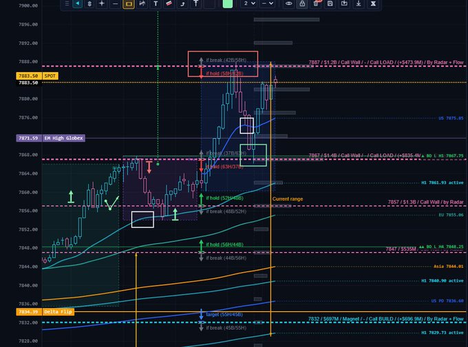Click the 'if hold (56H/44B)' annotation

click(x=224, y=245)
